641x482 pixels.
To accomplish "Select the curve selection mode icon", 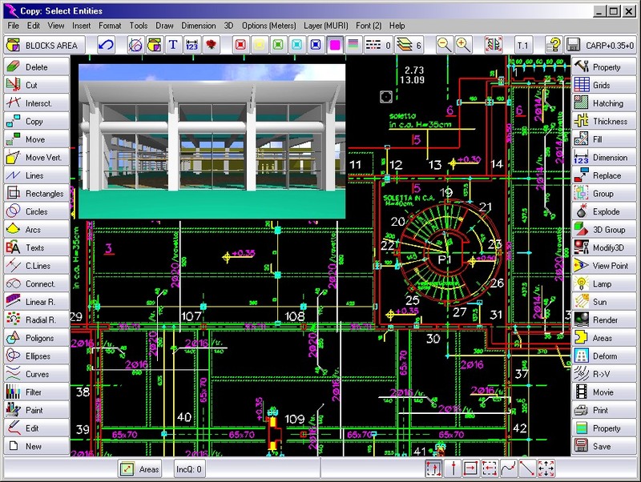I will [x=509, y=468].
